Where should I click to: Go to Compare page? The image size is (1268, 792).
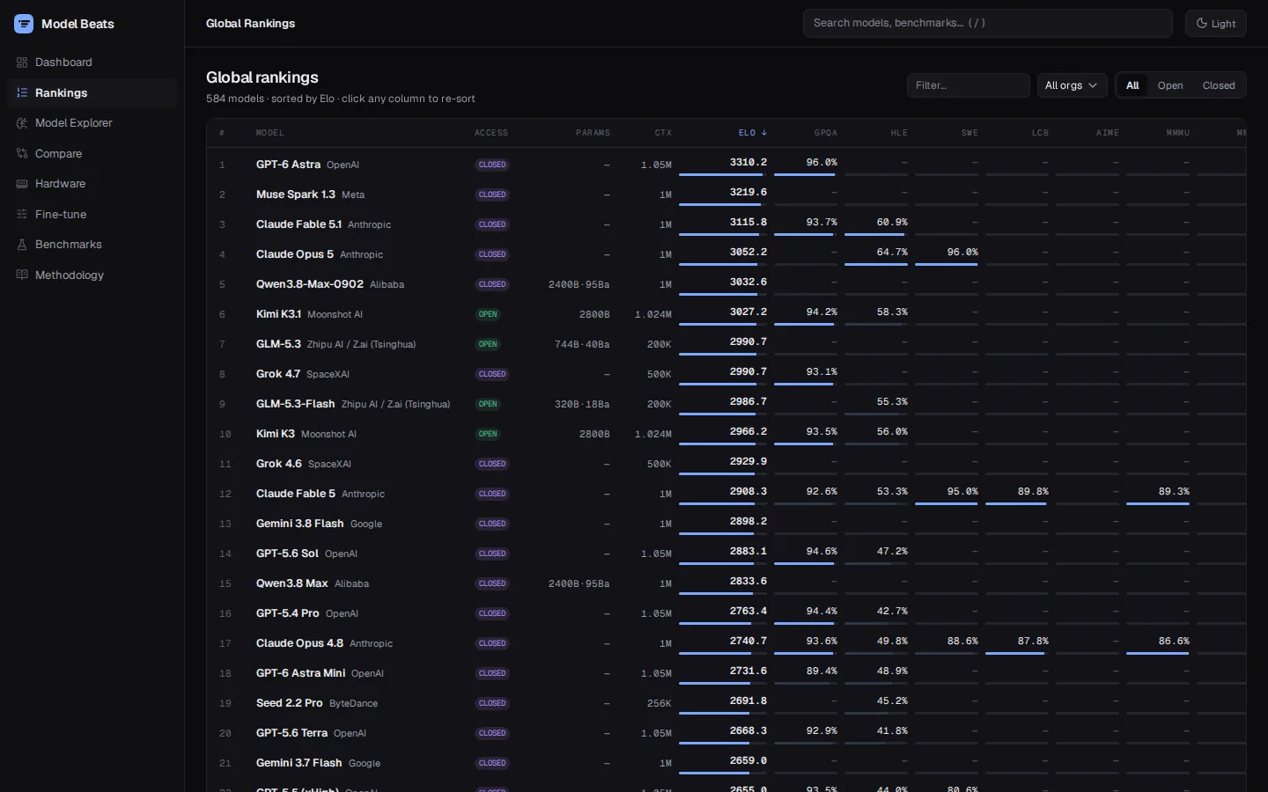coord(92,153)
